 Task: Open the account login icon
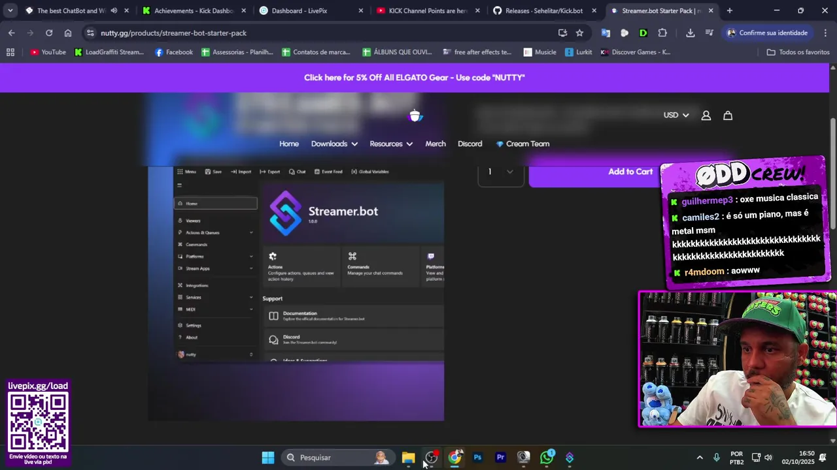[x=706, y=116]
